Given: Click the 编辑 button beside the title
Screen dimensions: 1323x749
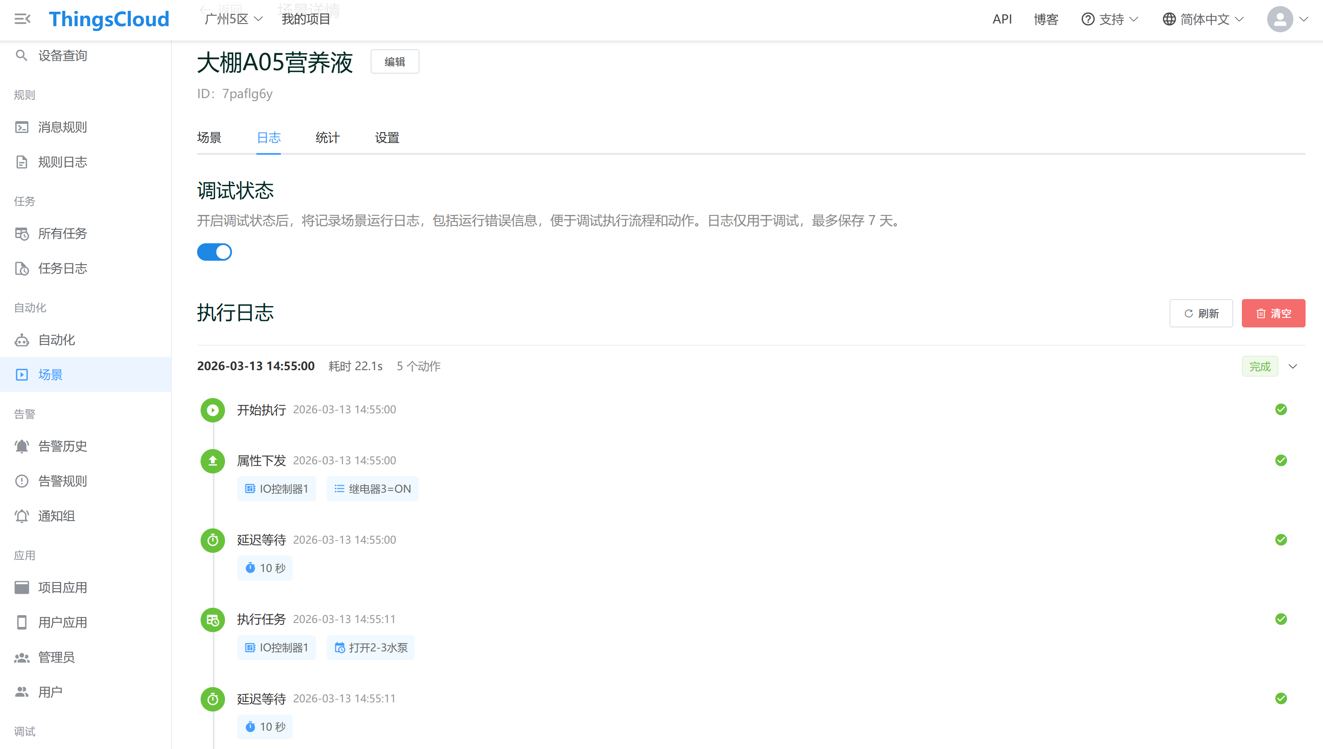Looking at the screenshot, I should [395, 62].
